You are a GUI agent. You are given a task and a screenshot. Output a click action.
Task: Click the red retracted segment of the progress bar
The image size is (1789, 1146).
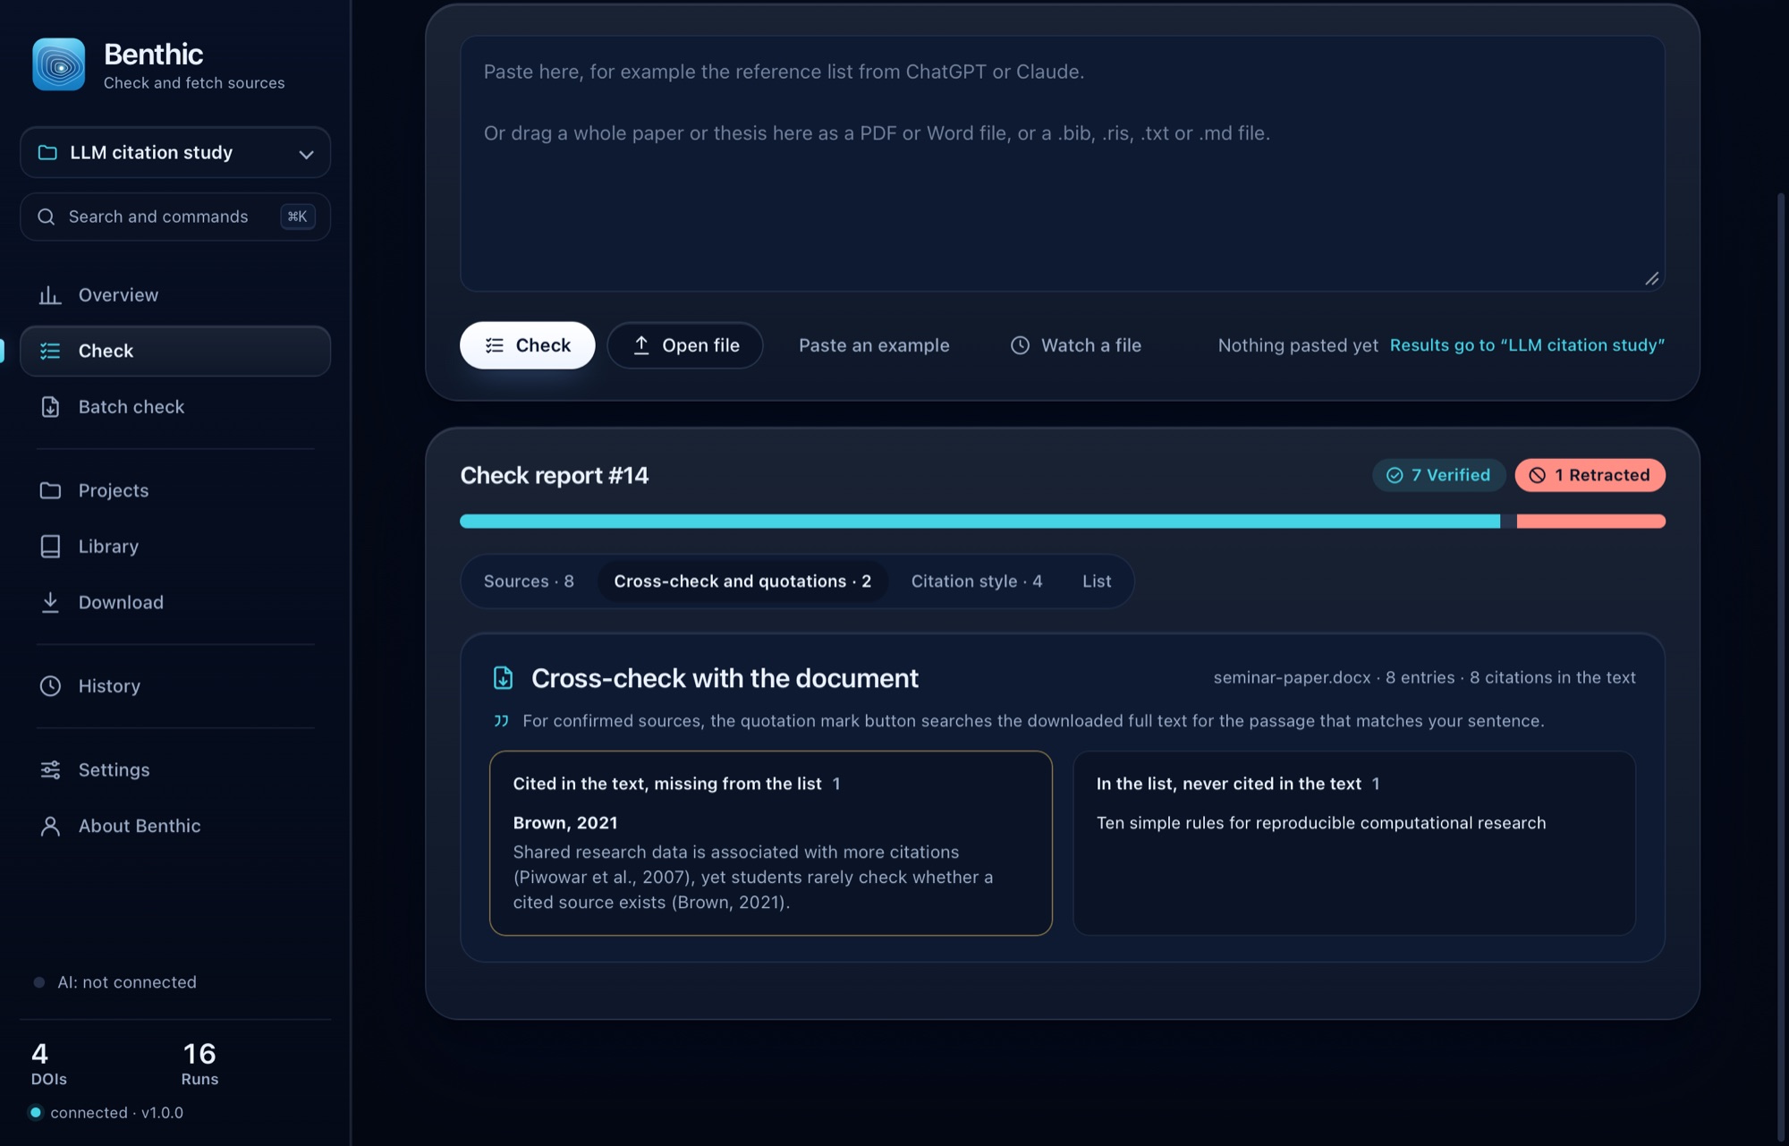1590,522
